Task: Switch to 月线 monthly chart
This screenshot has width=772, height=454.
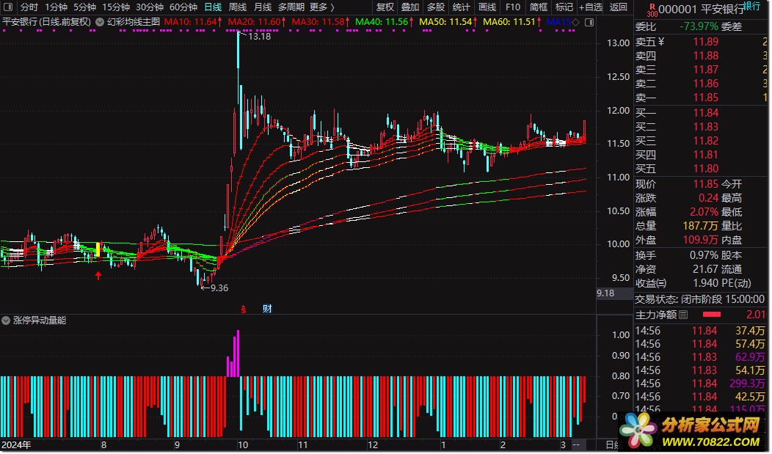Action: click(263, 7)
